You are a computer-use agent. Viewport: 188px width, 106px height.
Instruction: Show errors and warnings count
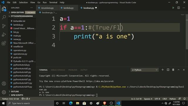(x=26, y=99)
